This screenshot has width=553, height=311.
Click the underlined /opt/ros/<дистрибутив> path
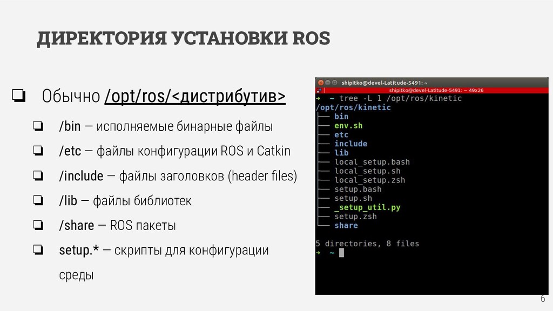(195, 96)
